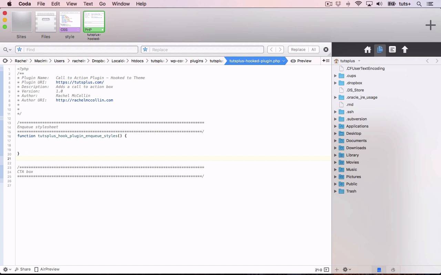Select the Trash folder icon
This screenshot has width=441, height=275.
(x=341, y=191)
